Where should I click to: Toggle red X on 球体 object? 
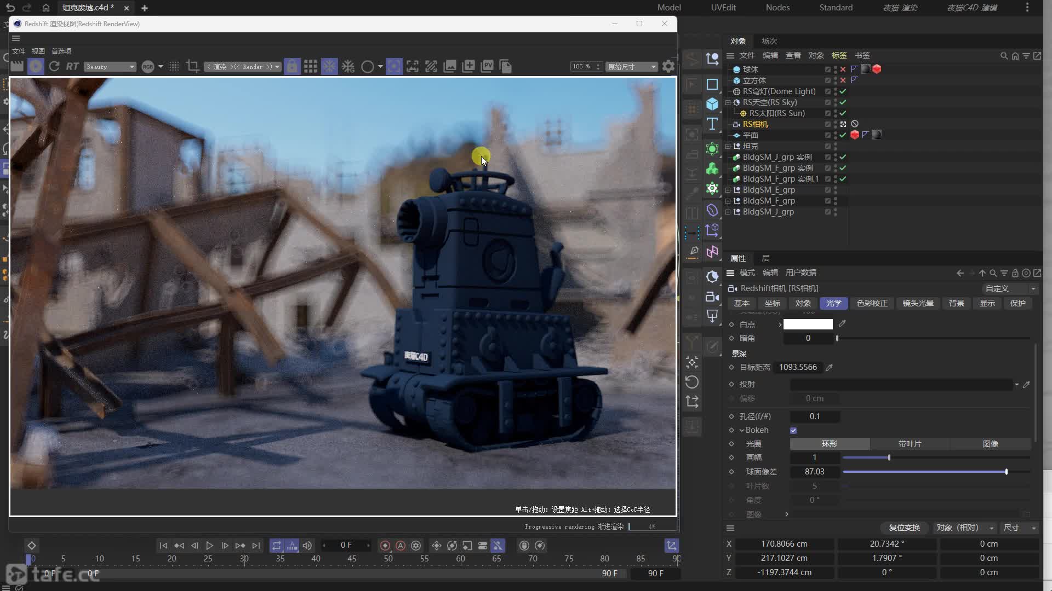tap(843, 69)
